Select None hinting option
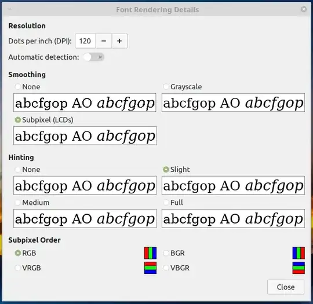Viewport: 313px width, 304px height. (x=18, y=169)
